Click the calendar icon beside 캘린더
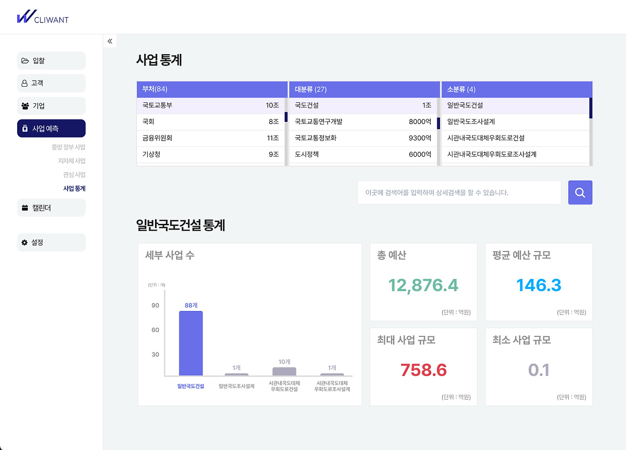Viewport: 626px width, 450px height. (25, 208)
